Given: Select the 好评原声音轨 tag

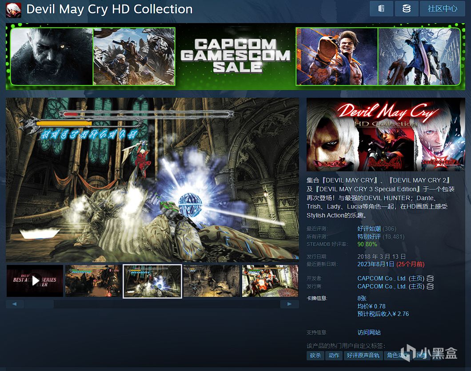Looking at the screenshot, I should tap(363, 355).
